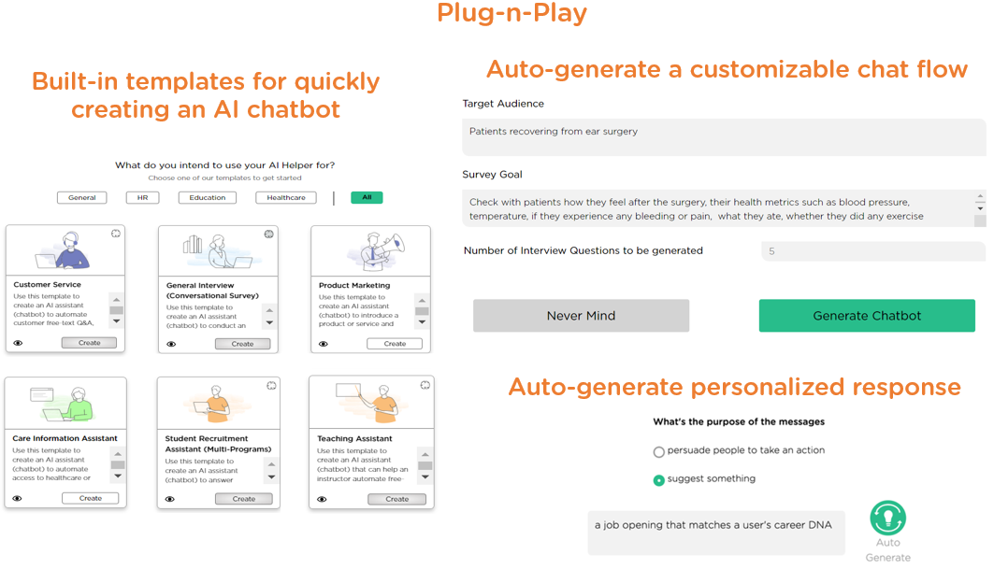
Task: Show All templates
Action: click(367, 198)
